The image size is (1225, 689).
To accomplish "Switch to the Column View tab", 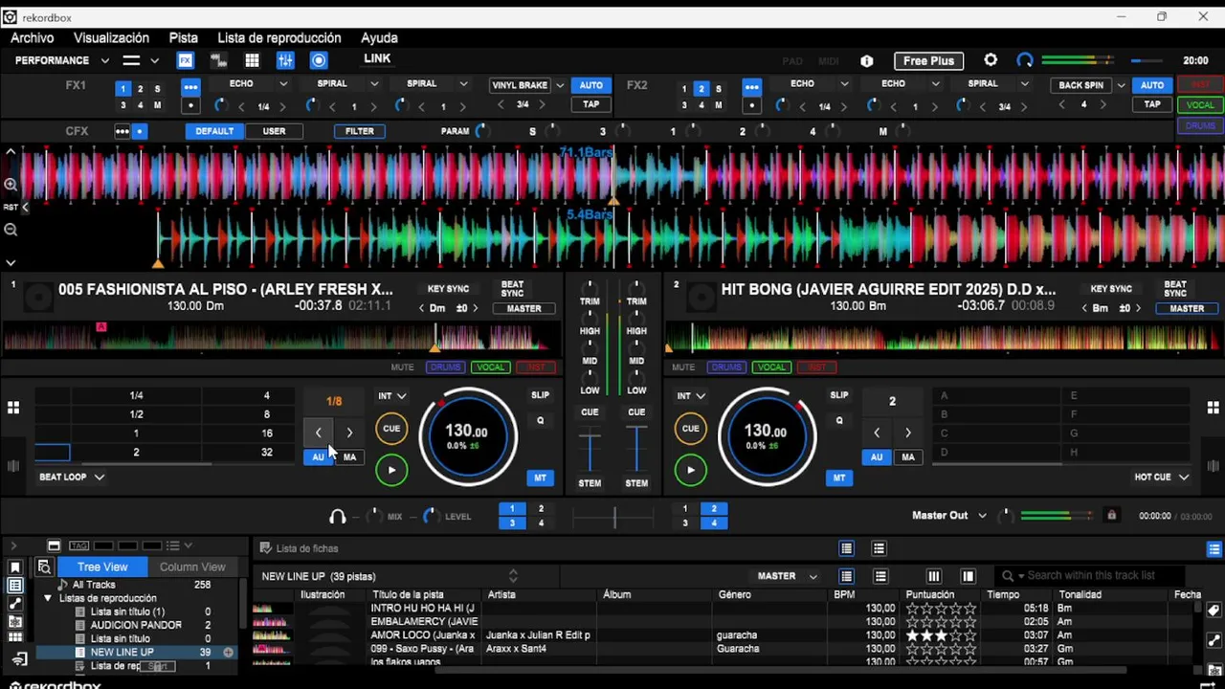I will click(x=192, y=567).
